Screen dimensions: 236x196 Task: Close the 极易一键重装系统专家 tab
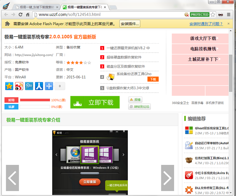pos(105,7)
